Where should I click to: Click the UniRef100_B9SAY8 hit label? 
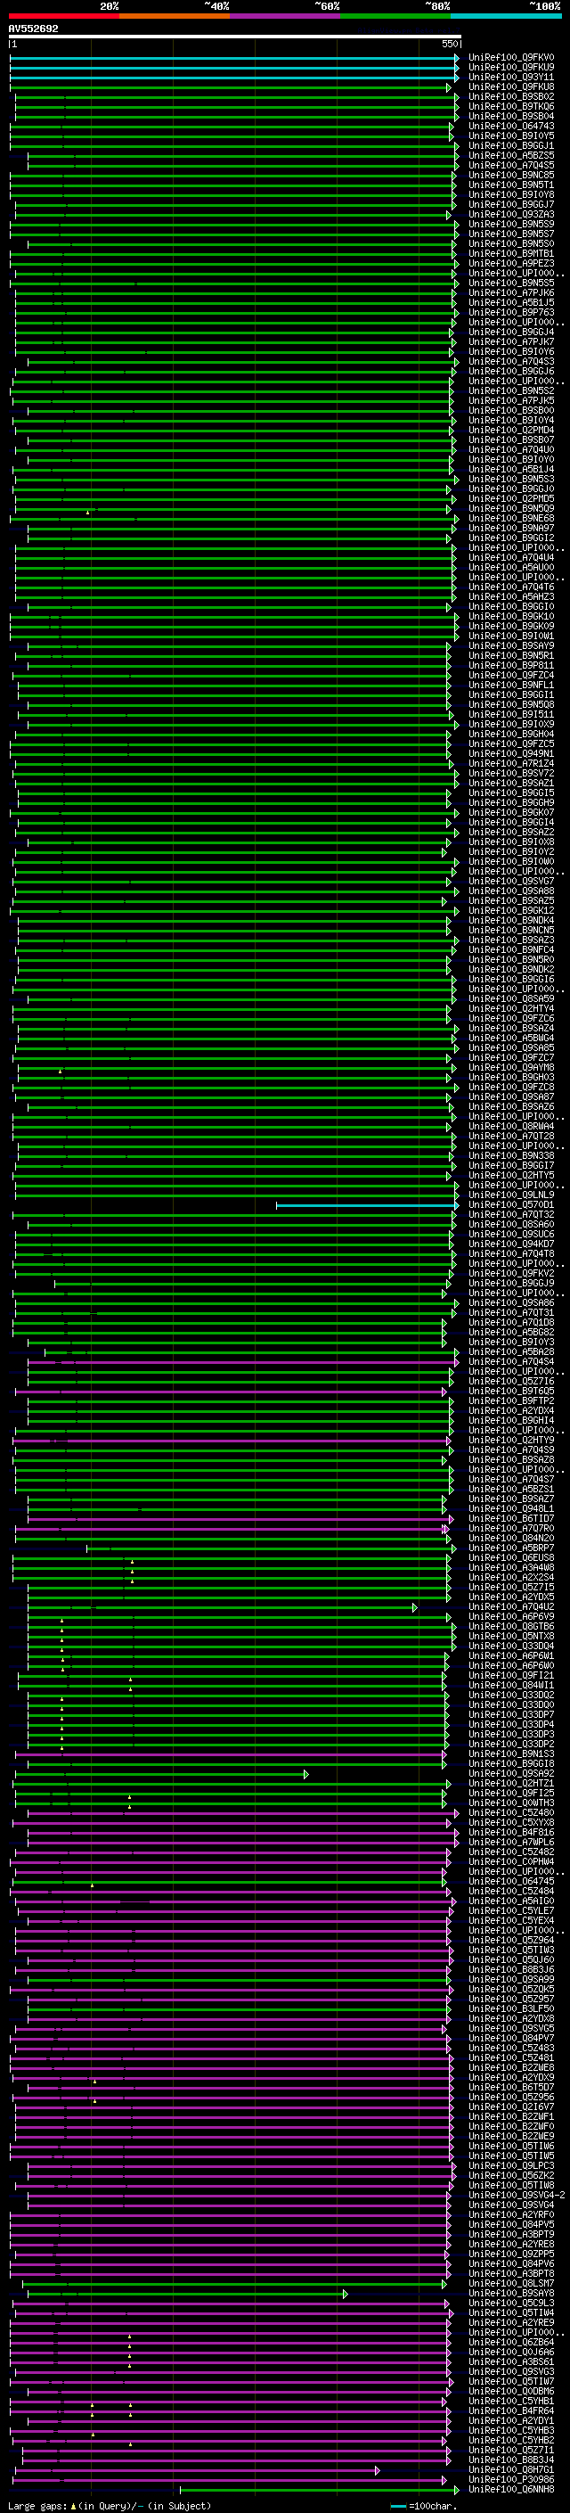(x=511, y=2293)
